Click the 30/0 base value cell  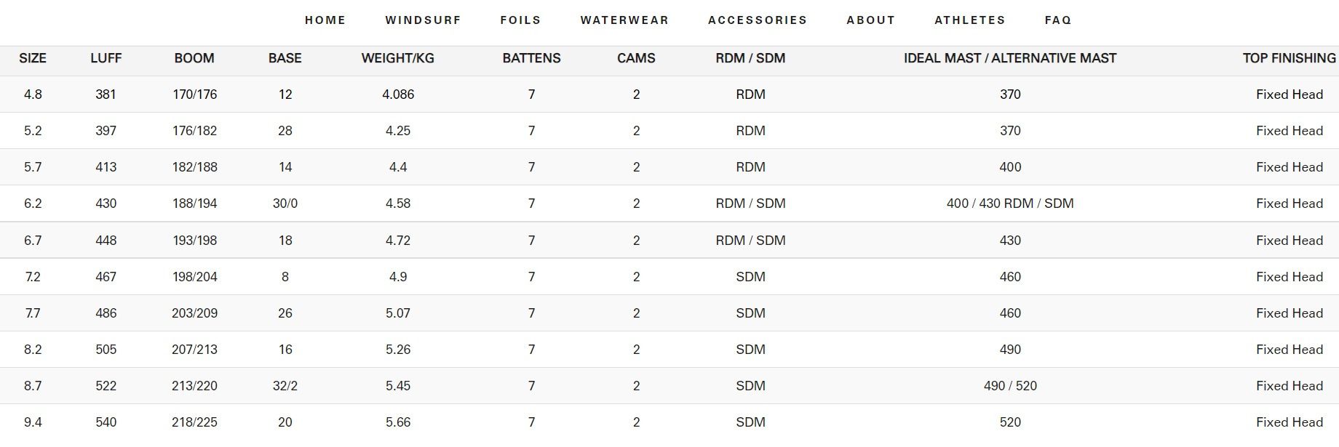[x=285, y=204]
